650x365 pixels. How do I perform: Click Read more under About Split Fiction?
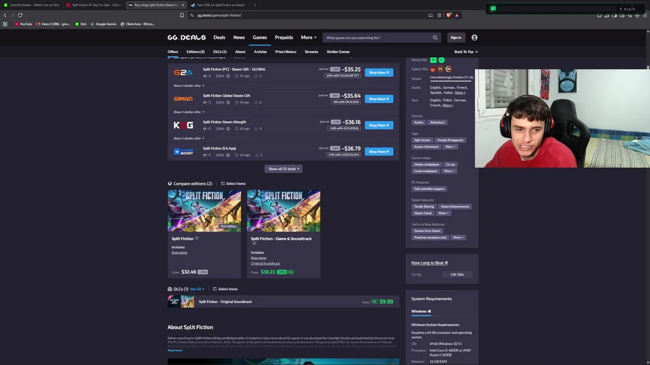pyautogui.click(x=175, y=350)
